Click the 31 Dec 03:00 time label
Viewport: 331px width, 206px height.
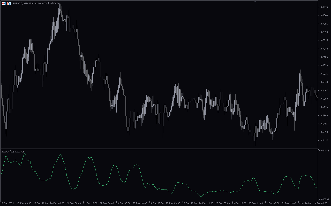[x=272, y=203]
